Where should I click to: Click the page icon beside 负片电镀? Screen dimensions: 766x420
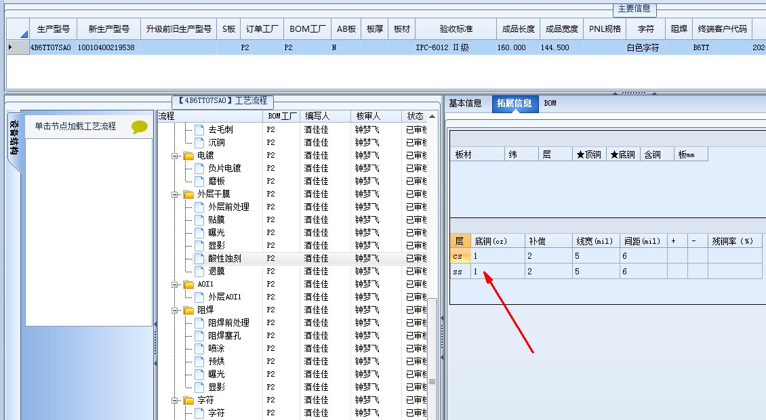pos(199,168)
